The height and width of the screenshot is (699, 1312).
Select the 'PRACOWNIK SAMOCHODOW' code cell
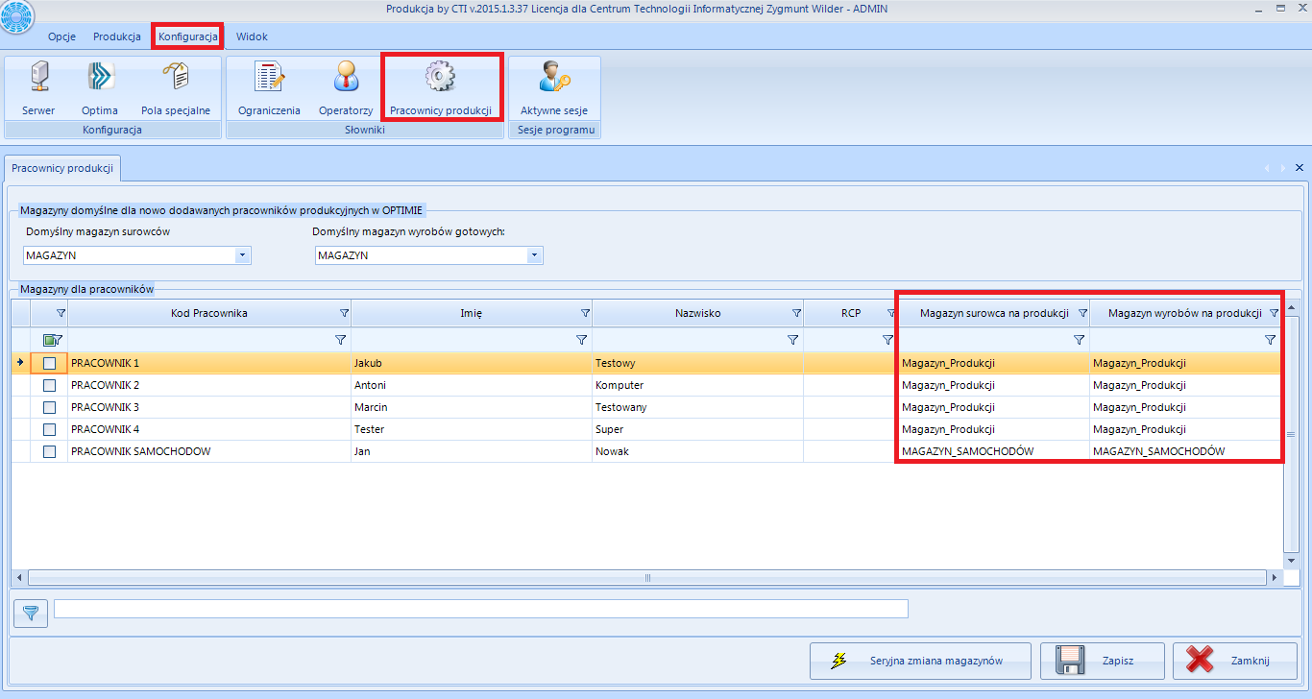coord(209,451)
